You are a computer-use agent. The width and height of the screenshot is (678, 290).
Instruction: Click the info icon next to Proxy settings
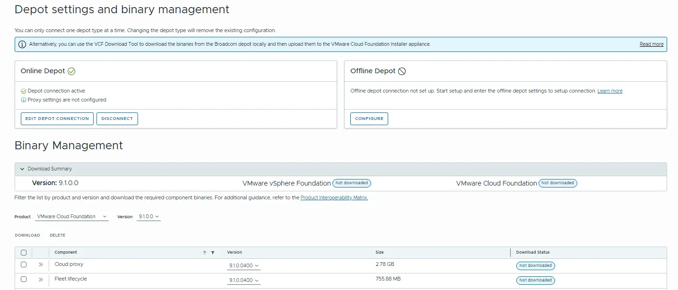tap(24, 100)
